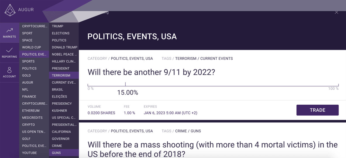346x158 pixels.
Task: Filter by the Elections tag
Action: click(64, 33)
